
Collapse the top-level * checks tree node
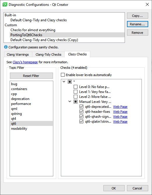64,82
